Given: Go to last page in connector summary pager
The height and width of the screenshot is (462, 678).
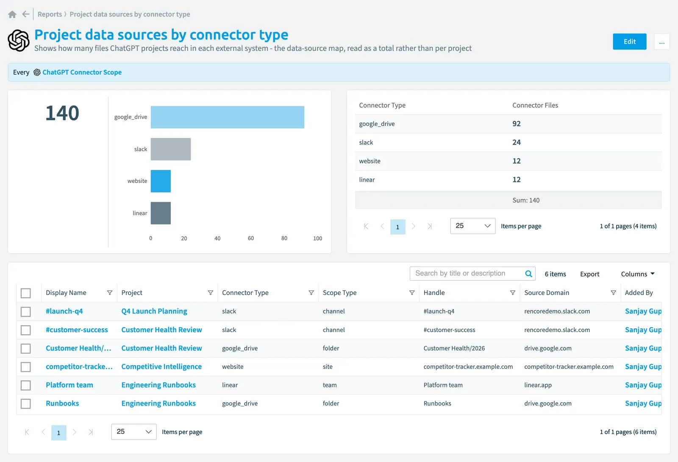Looking at the screenshot, I should pos(430,226).
